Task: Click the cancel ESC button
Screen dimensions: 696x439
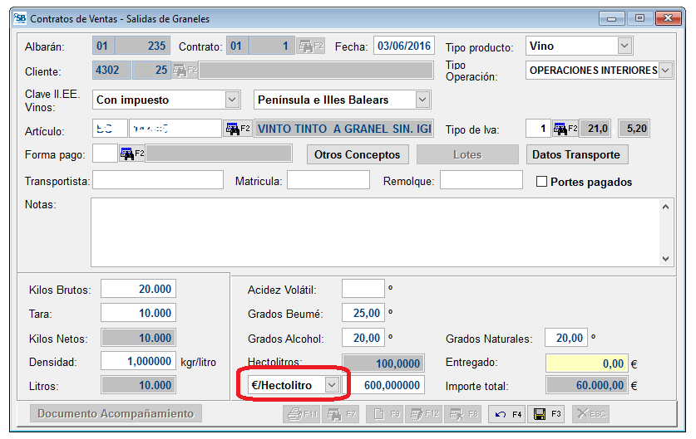Action: pos(590,414)
